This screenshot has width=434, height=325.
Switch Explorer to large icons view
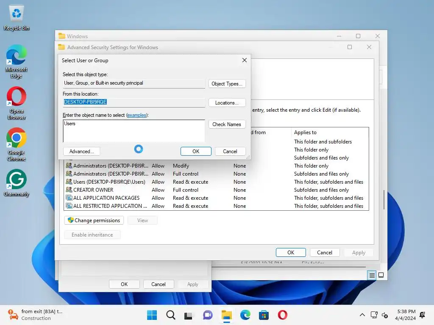coord(381,275)
